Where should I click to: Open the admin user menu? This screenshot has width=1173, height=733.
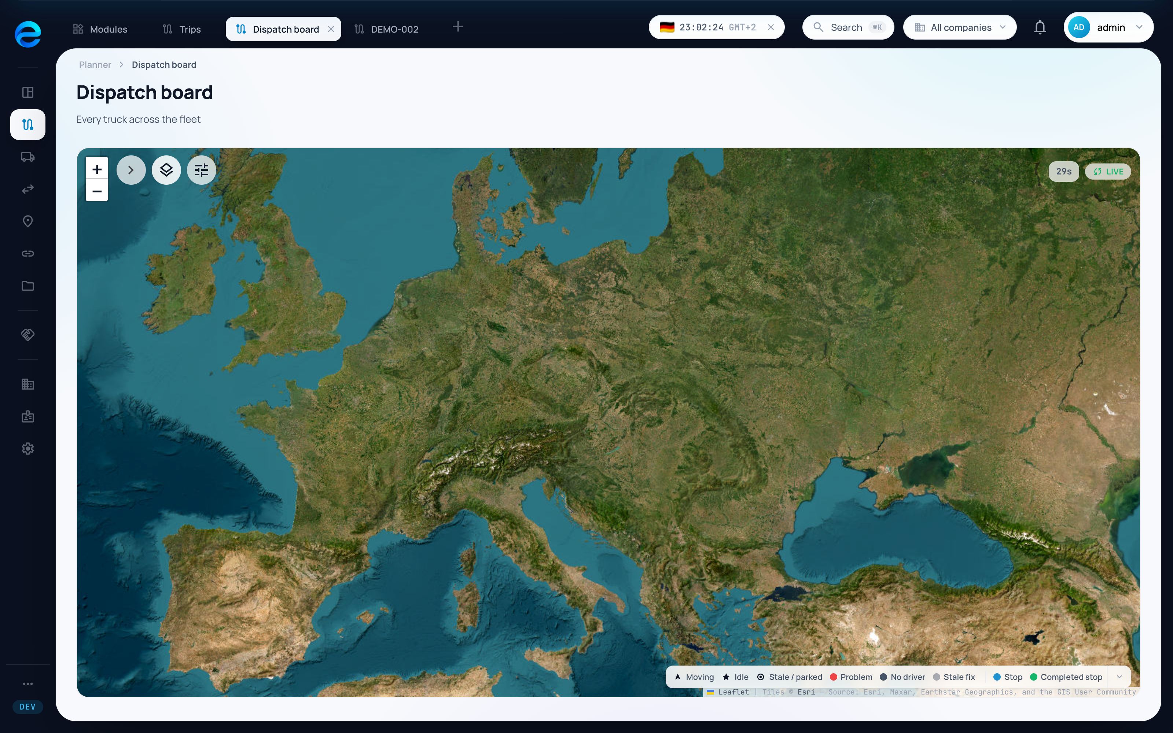pos(1108,27)
